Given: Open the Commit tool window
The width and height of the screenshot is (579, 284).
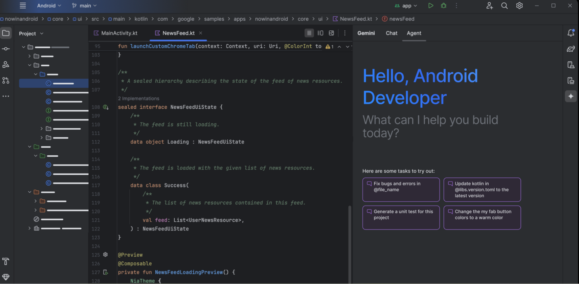Looking at the screenshot, I should pos(6,49).
